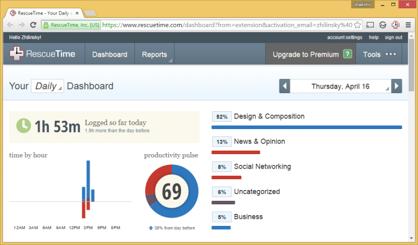Click the page vertical scrollbar thumb
This screenshot has width=418, height=245.
click(x=411, y=65)
